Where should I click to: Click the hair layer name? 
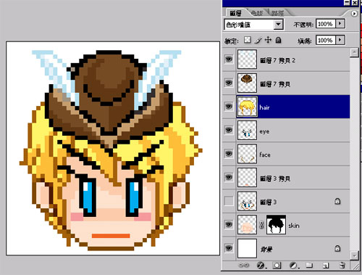[x=264, y=107]
